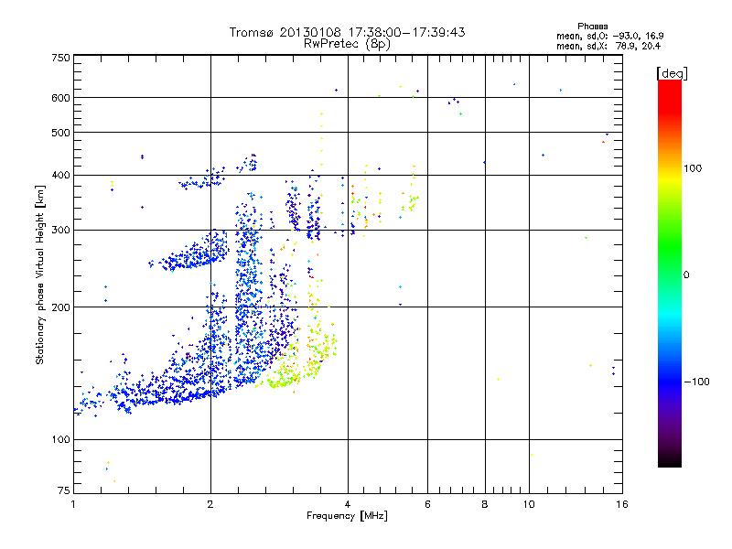Click the colorbar tick label '0'
Screen dimensions: 732x549
(686, 275)
